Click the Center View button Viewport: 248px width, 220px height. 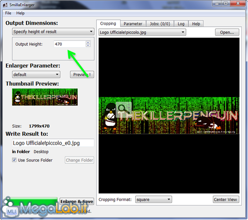(226, 199)
